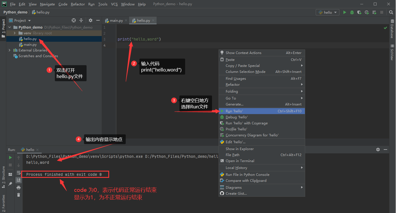Viewport: 396px width, 213px height.
Task: Open the VCS menu
Action: tap(114, 4)
